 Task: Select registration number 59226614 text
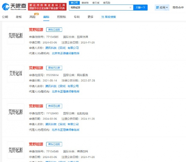(x=52, y=75)
